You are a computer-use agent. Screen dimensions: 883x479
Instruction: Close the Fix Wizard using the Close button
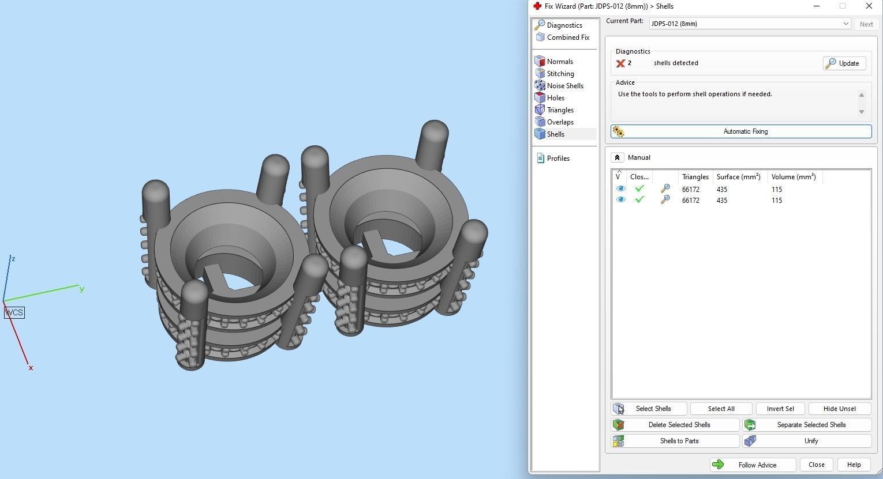817,465
